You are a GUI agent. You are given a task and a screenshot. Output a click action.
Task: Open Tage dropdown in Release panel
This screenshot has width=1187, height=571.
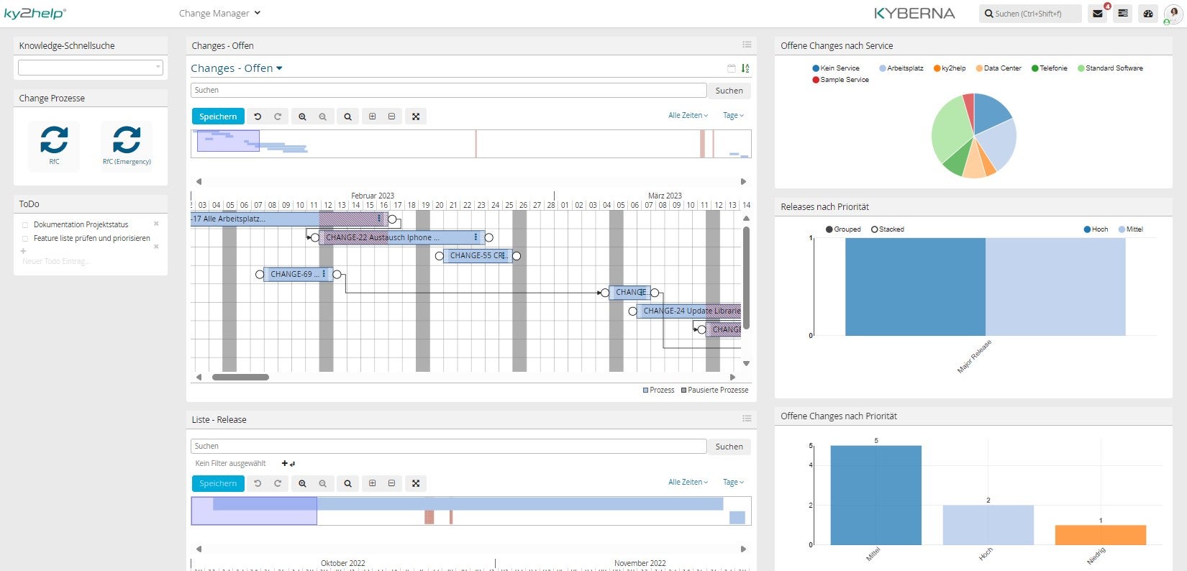tap(733, 482)
